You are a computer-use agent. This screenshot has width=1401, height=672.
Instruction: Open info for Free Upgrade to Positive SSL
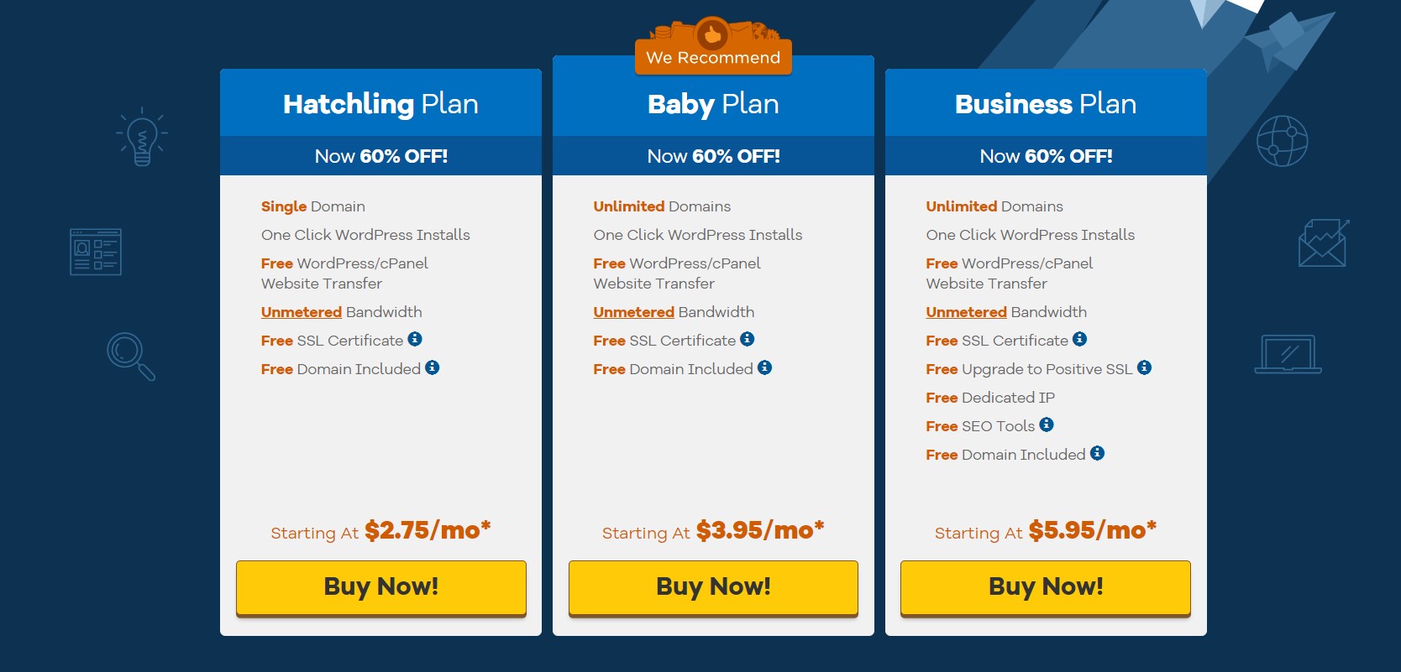(x=1146, y=367)
